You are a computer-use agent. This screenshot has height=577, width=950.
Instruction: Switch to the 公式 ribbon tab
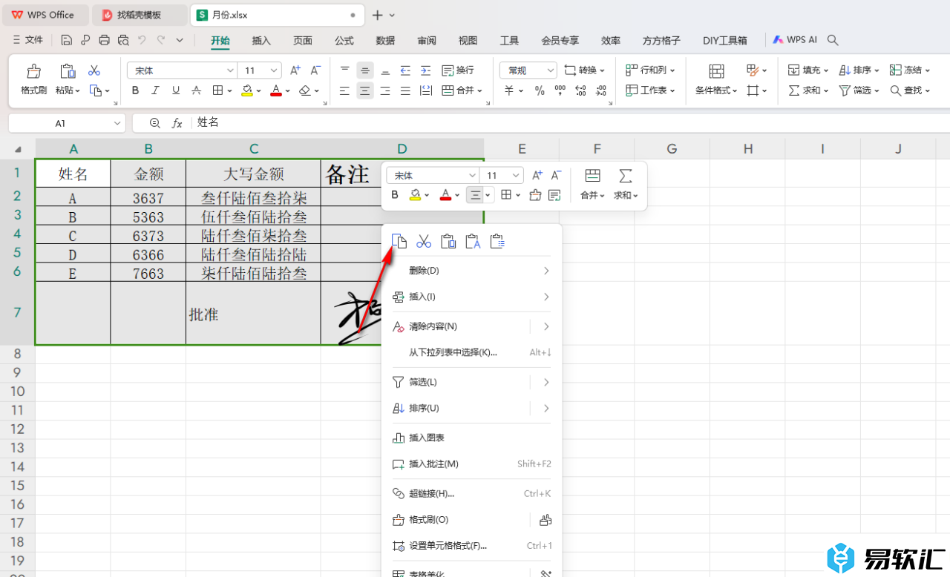[344, 41]
